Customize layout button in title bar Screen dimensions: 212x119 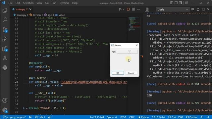(x=187, y=3)
